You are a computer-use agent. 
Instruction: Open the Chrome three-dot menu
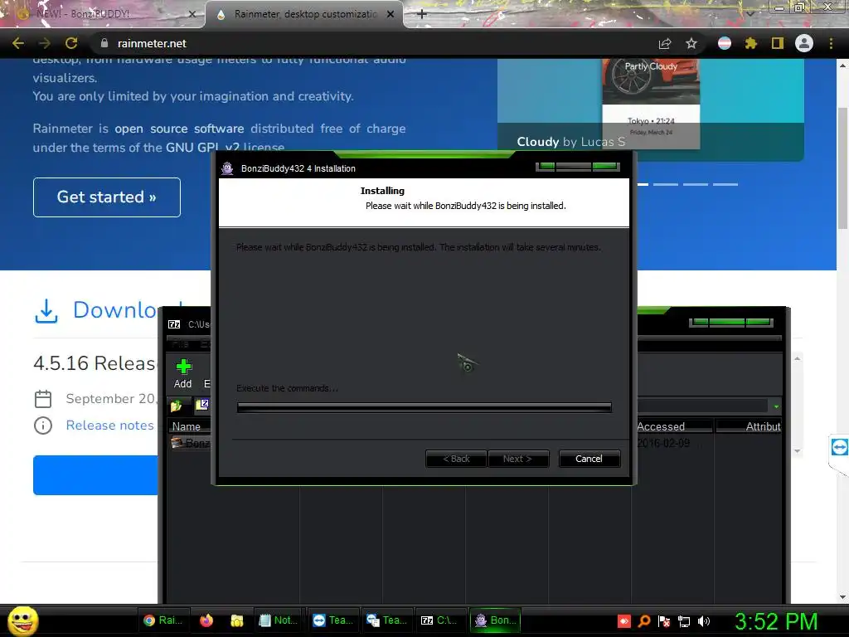click(831, 43)
